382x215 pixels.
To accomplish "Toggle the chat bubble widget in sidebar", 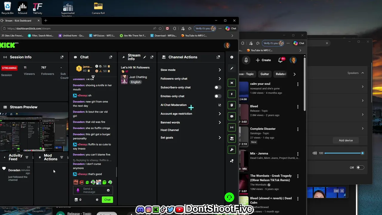I will click(x=232, y=116).
